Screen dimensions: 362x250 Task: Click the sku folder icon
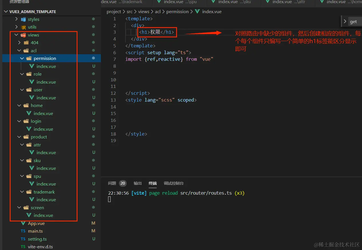click(x=29, y=160)
